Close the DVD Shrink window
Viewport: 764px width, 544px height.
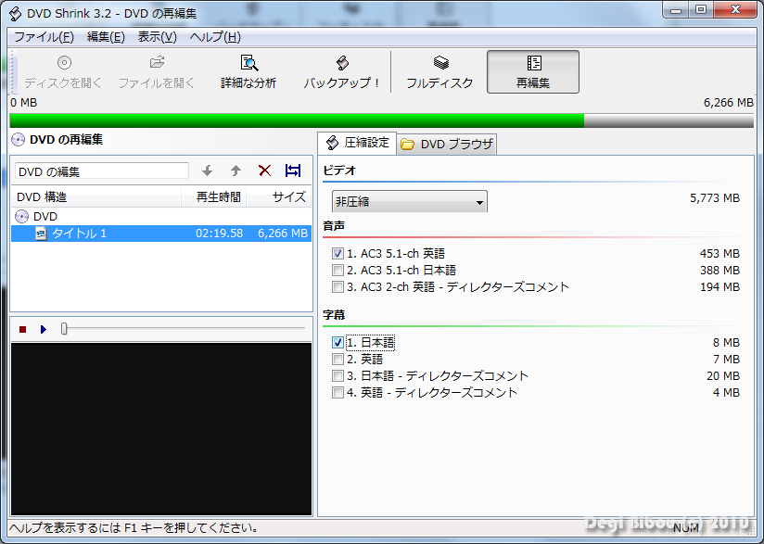tap(736, 10)
